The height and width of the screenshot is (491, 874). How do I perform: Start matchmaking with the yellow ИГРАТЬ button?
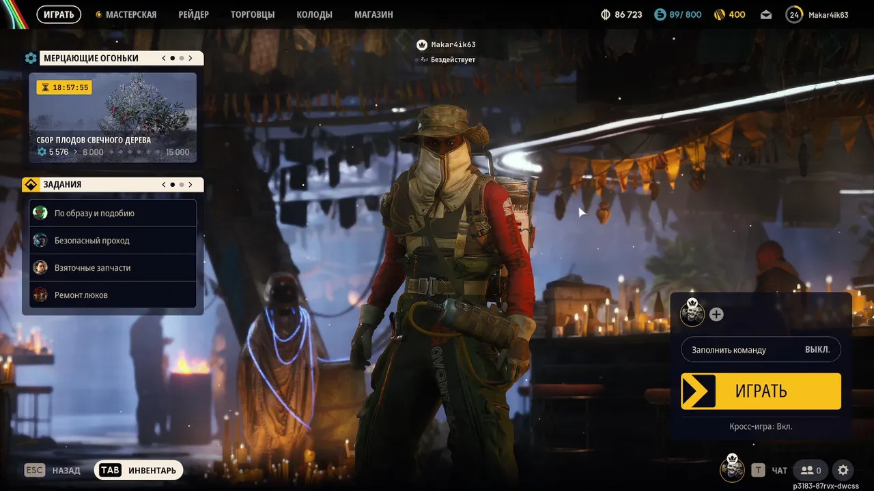coord(761,391)
